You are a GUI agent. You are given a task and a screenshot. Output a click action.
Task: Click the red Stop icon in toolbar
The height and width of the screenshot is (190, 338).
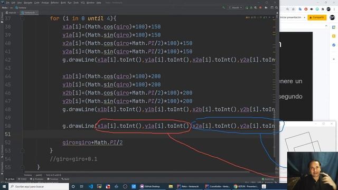(x=260, y=7)
